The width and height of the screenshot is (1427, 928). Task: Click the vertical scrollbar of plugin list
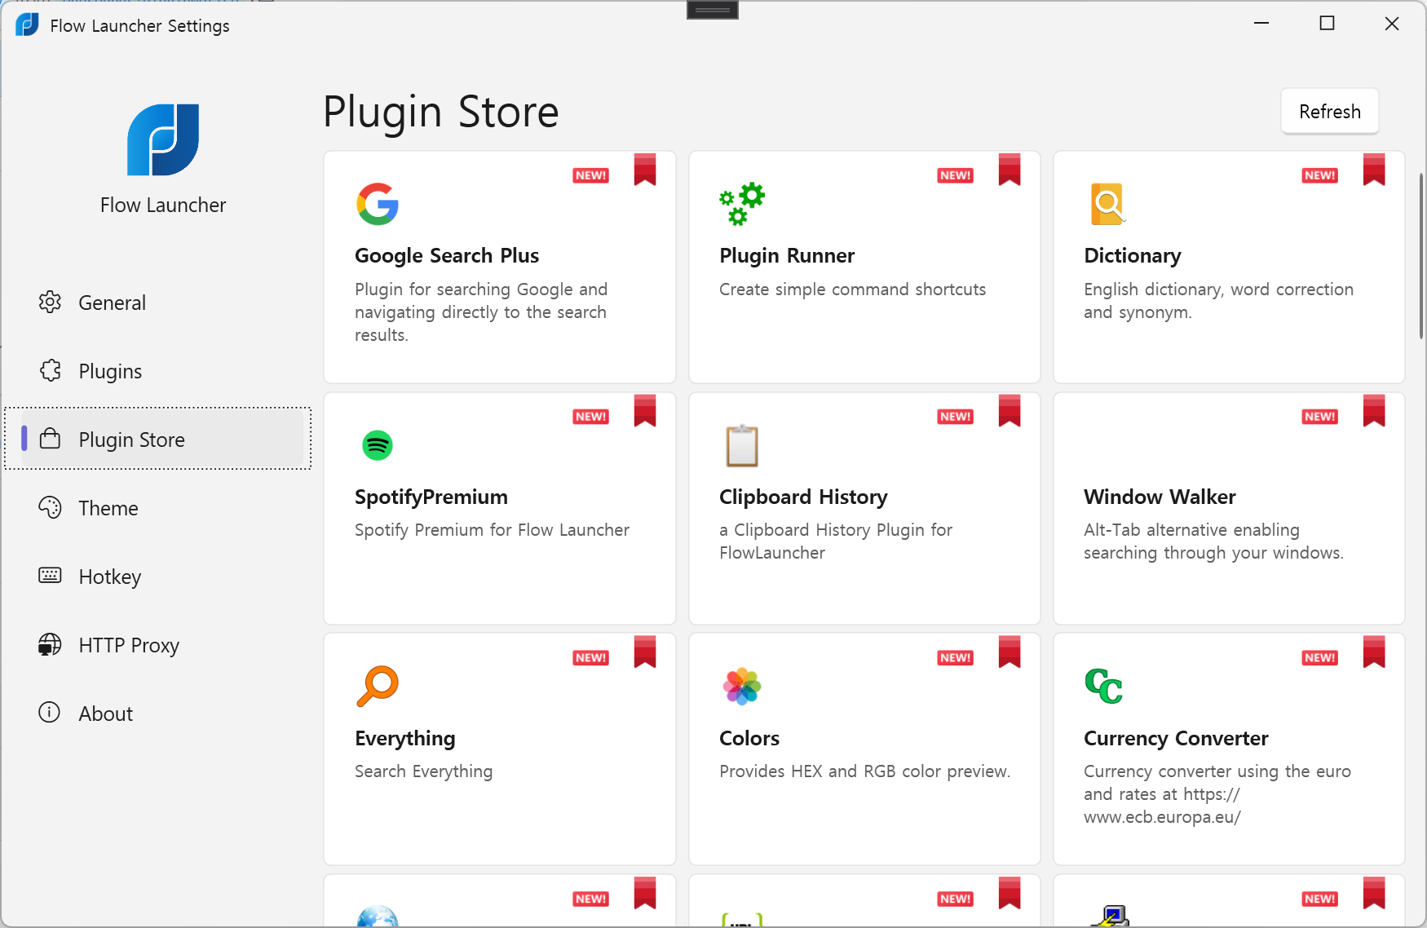point(1420,256)
